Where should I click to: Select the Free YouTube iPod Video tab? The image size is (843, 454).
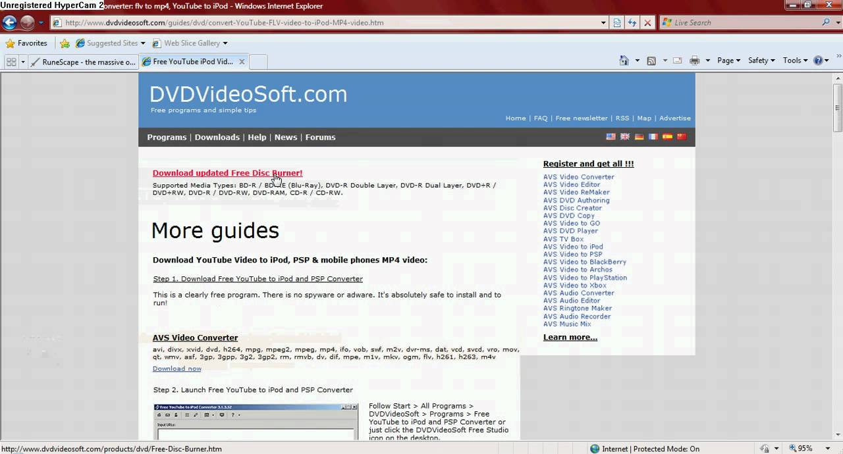click(188, 62)
